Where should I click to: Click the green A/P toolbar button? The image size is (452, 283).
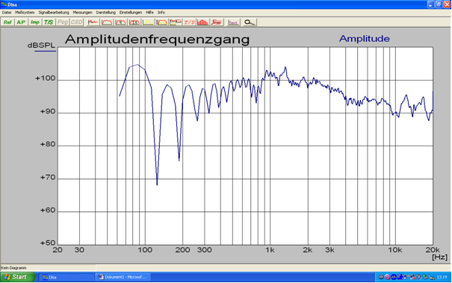pos(21,22)
